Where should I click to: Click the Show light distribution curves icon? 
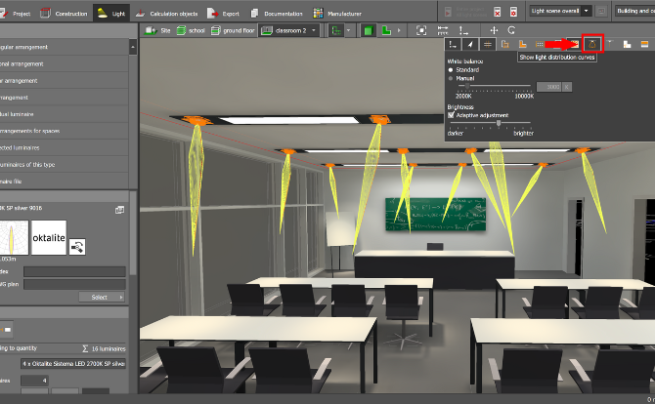(591, 44)
